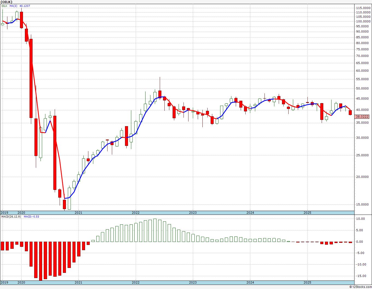372x289 pixels.
Task: Select the -5.00 MACD axis label
Action: (361, 253)
